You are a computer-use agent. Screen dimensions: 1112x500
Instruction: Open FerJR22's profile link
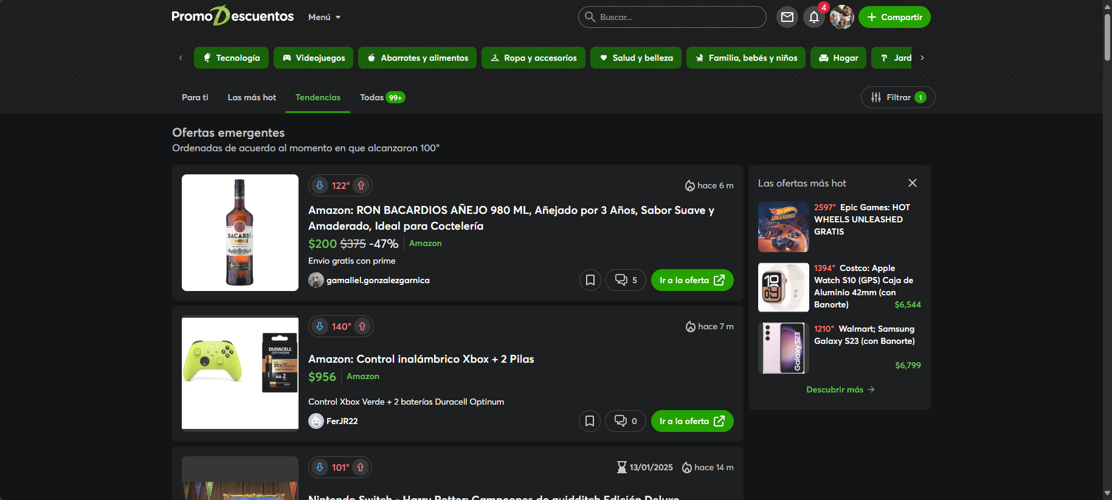point(342,421)
